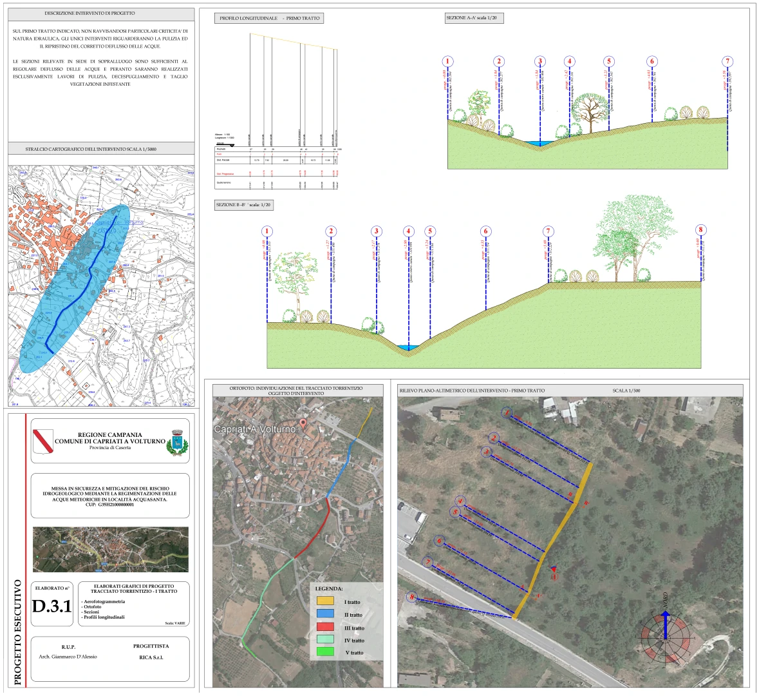Click the Stralcio Cartografico header bar

[100, 149]
